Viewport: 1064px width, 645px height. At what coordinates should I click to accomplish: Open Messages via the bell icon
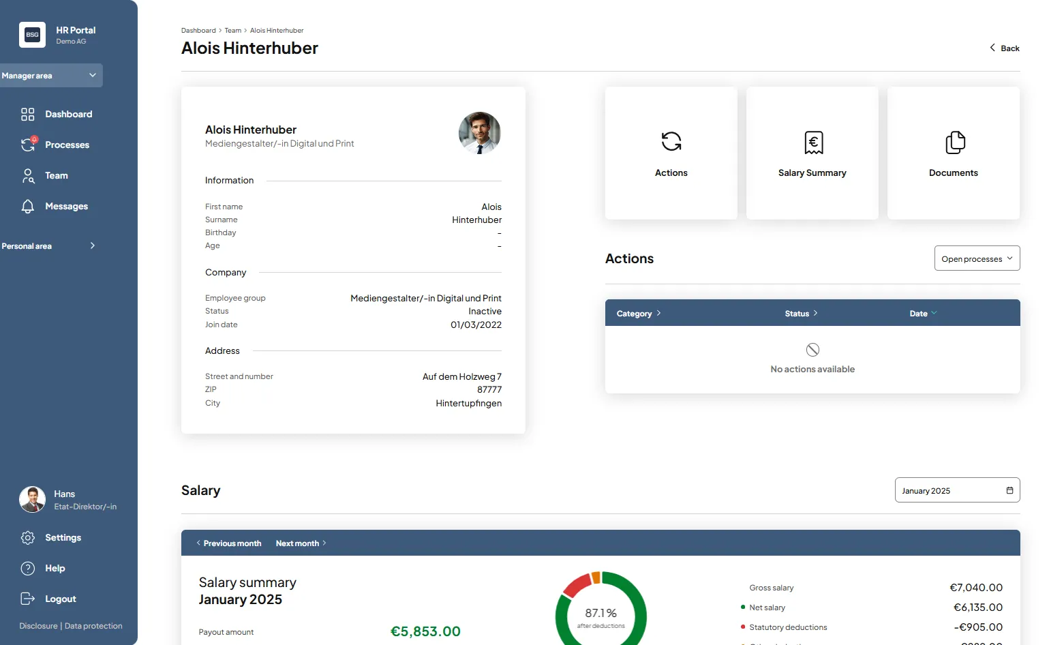[x=28, y=207]
